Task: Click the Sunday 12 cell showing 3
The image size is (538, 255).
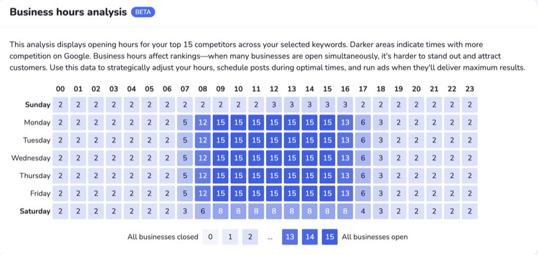Action: tap(274, 105)
